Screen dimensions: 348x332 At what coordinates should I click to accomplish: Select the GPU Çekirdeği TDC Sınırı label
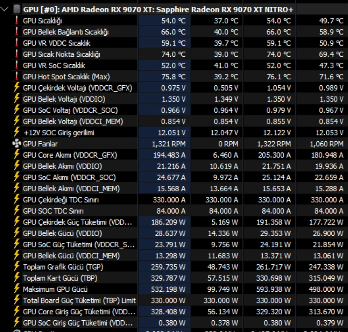pos(61,200)
